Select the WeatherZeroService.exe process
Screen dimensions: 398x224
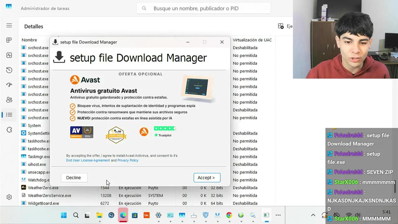coord(49,195)
